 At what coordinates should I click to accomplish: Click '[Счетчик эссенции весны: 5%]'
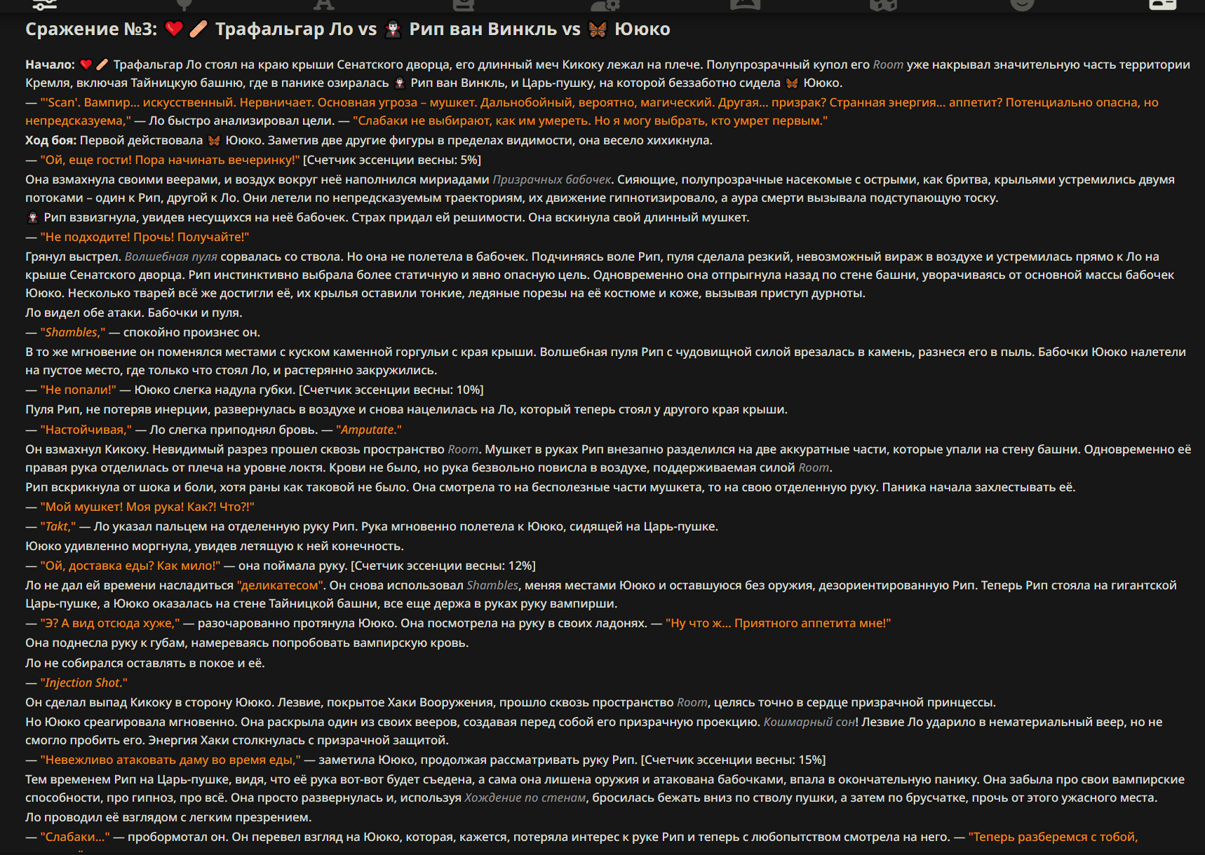point(392,160)
